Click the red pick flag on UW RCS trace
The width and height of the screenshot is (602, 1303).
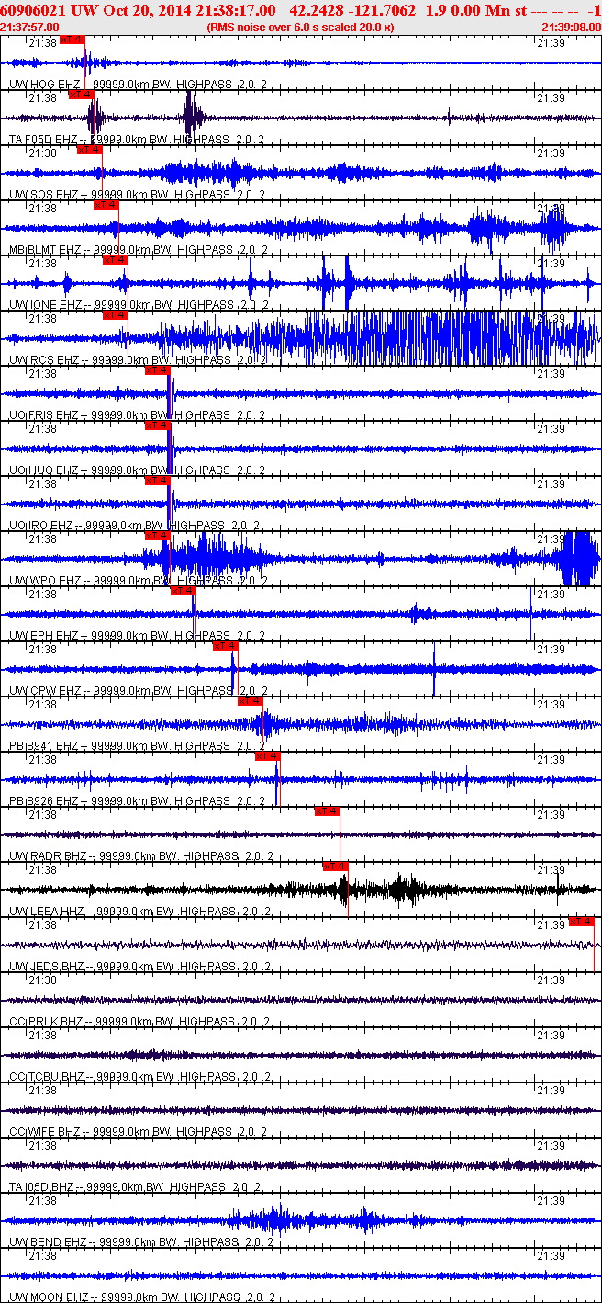click(115, 314)
